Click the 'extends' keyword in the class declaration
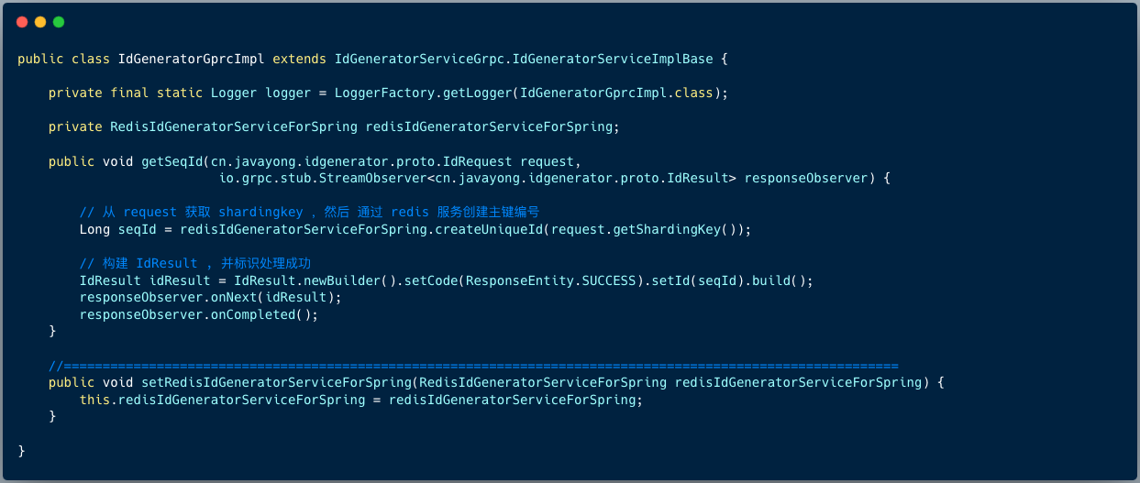 pyautogui.click(x=299, y=59)
